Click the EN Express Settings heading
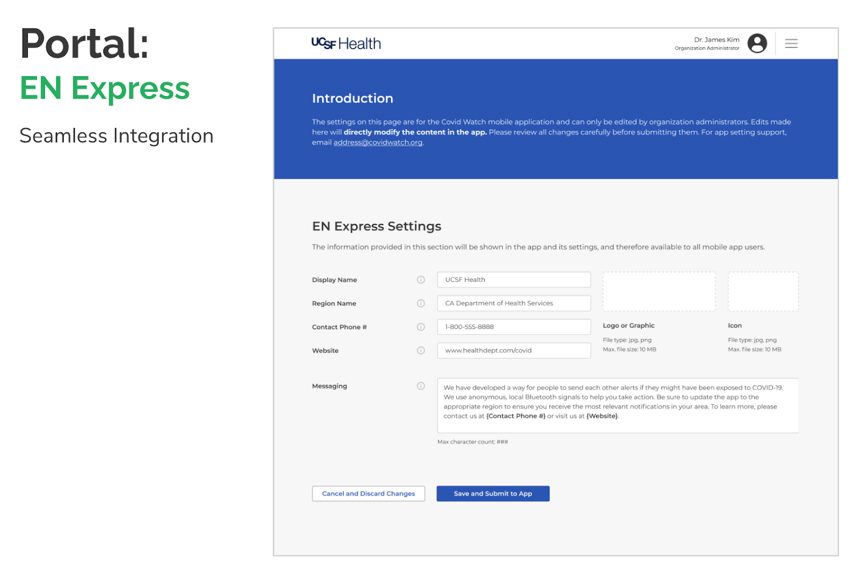This screenshot has height=563, width=857. pos(377,226)
